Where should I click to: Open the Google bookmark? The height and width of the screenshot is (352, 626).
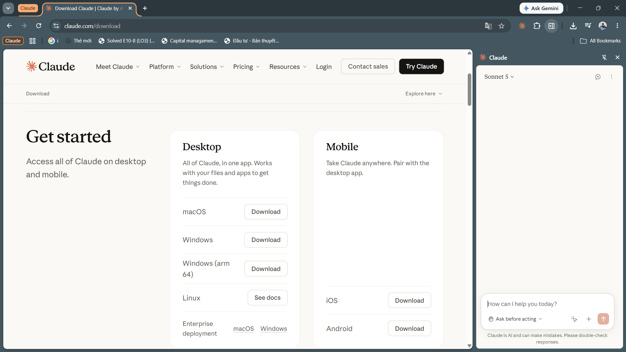(53, 41)
